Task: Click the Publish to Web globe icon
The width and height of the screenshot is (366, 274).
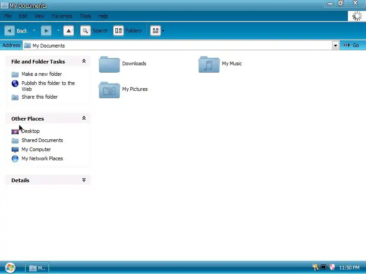Action: point(15,84)
